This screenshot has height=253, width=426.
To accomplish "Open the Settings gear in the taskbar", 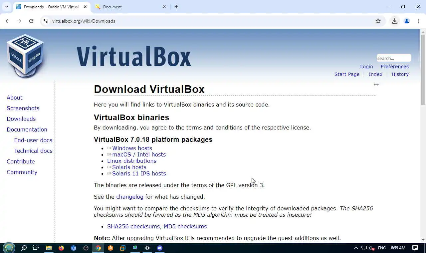I will click(x=147, y=248).
